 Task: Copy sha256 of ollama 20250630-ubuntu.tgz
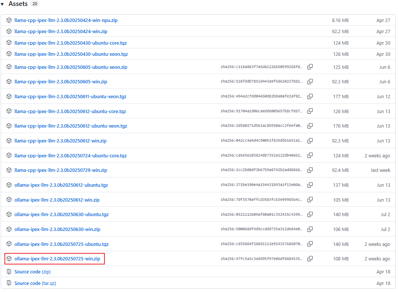click(x=310, y=215)
